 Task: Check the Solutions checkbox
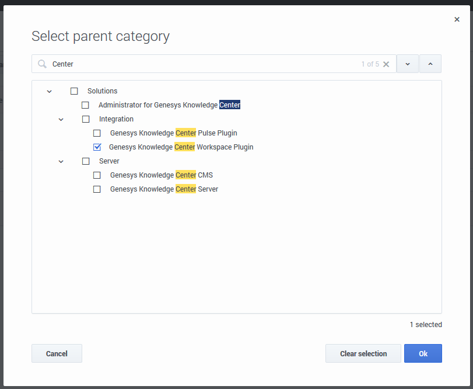point(74,91)
